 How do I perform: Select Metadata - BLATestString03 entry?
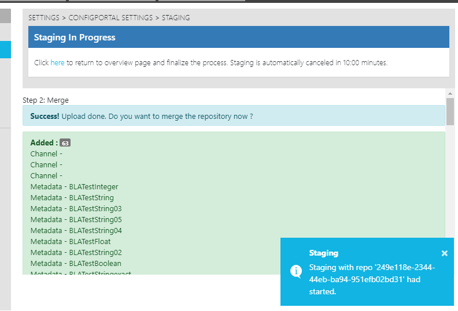click(76, 209)
